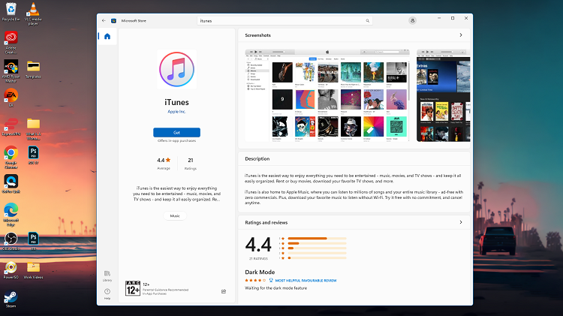Click the 4-star rating distribution bar

pos(317,243)
